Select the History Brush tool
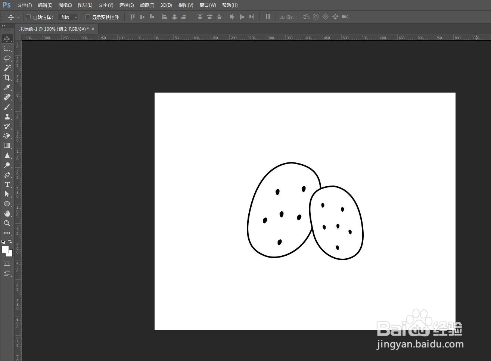Screen dimensions: 491x361 point(7,126)
